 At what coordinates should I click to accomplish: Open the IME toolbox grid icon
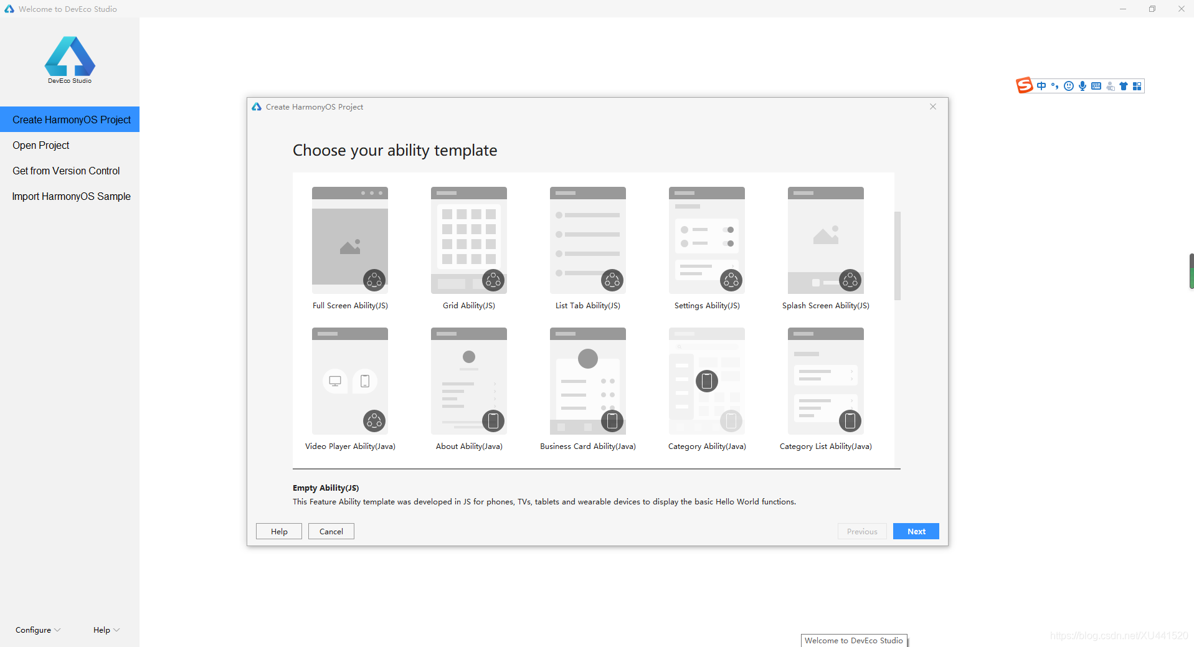pos(1137,86)
